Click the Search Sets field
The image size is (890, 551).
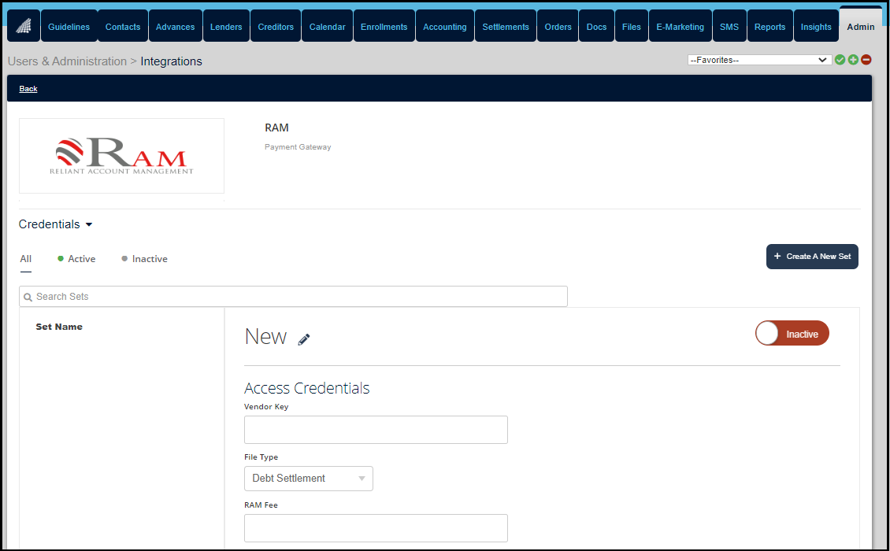tap(293, 296)
